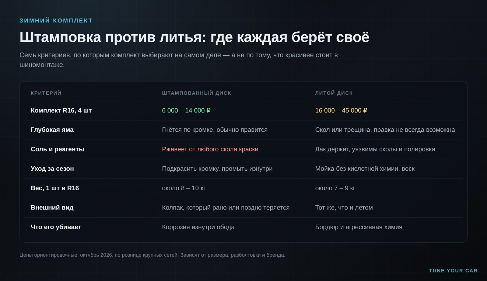Select the subtitle starting with 'Семь критериев'

coord(179,60)
